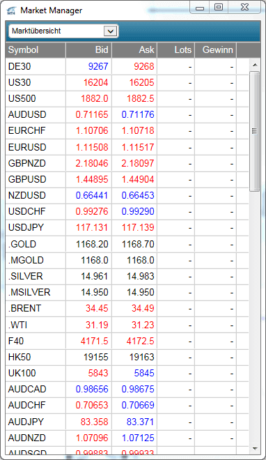Screen dimensions: 266x460
Task: Click the Market Manager MT4 title icon
Action: (11, 11)
